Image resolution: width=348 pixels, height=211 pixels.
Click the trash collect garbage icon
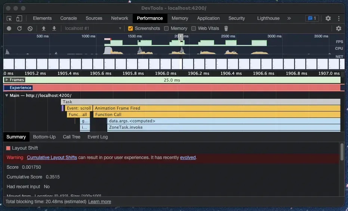point(226,28)
